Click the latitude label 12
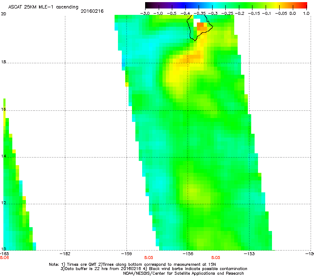This screenshot has width=314, height=276. (3, 203)
